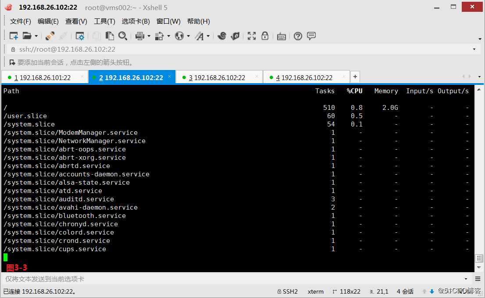Open the 帮助(H) menu
The height and width of the screenshot is (298, 485).
[199, 21]
